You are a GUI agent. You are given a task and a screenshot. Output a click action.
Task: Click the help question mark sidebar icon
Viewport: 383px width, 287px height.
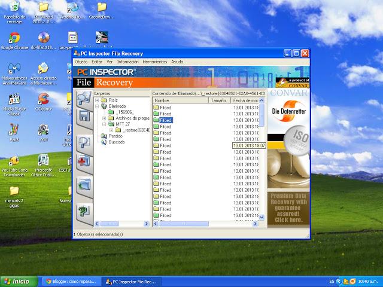coord(83,210)
